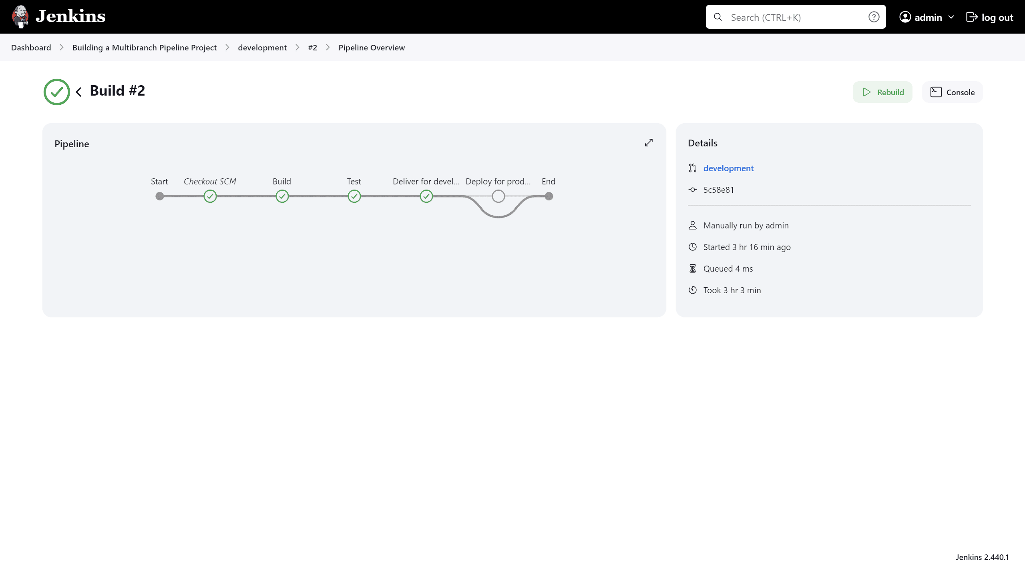Click the development branch link in Details
Image resolution: width=1025 pixels, height=576 pixels.
(729, 167)
